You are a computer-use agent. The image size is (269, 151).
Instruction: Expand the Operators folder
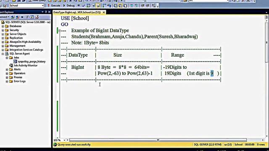tap(7, 73)
